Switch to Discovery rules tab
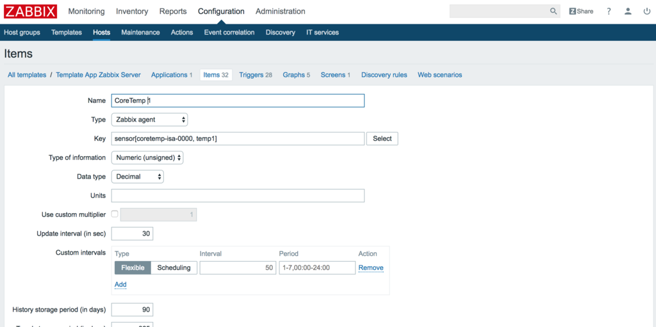Screen dimensions: 656x327 click(x=384, y=75)
